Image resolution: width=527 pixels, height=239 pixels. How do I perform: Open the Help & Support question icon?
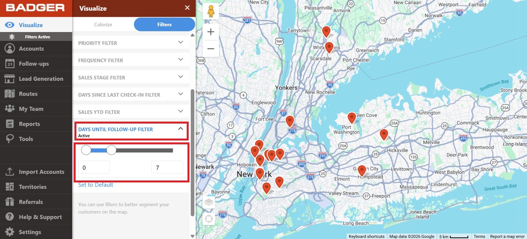10,217
